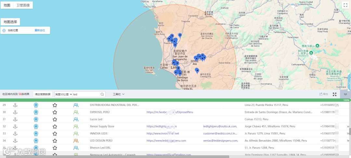Click contacts icon for Lucos Led
351x158 pixels.
[76, 119]
